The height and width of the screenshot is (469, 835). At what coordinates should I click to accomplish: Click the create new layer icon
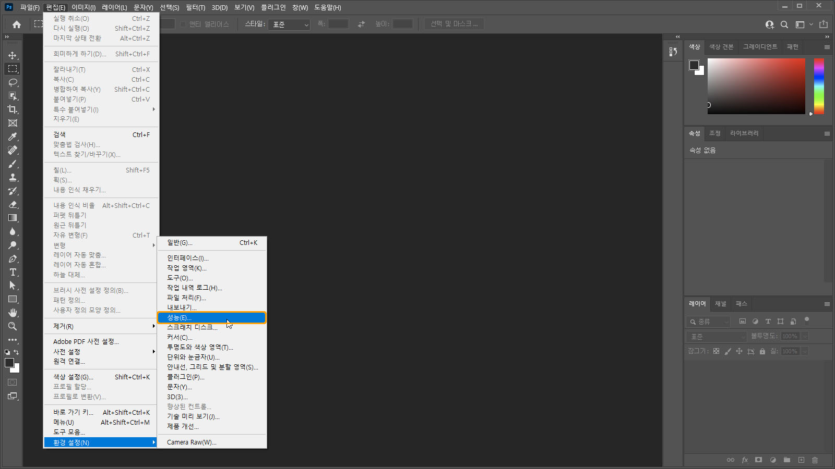(801, 460)
